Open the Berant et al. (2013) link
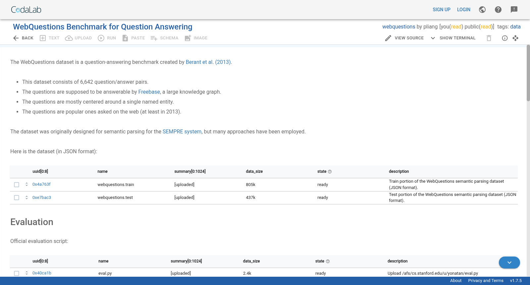This screenshot has height=285, width=530. coord(208,62)
